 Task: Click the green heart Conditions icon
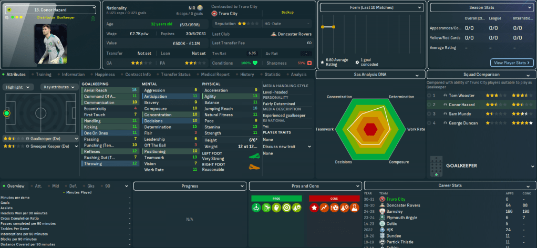(255, 63)
